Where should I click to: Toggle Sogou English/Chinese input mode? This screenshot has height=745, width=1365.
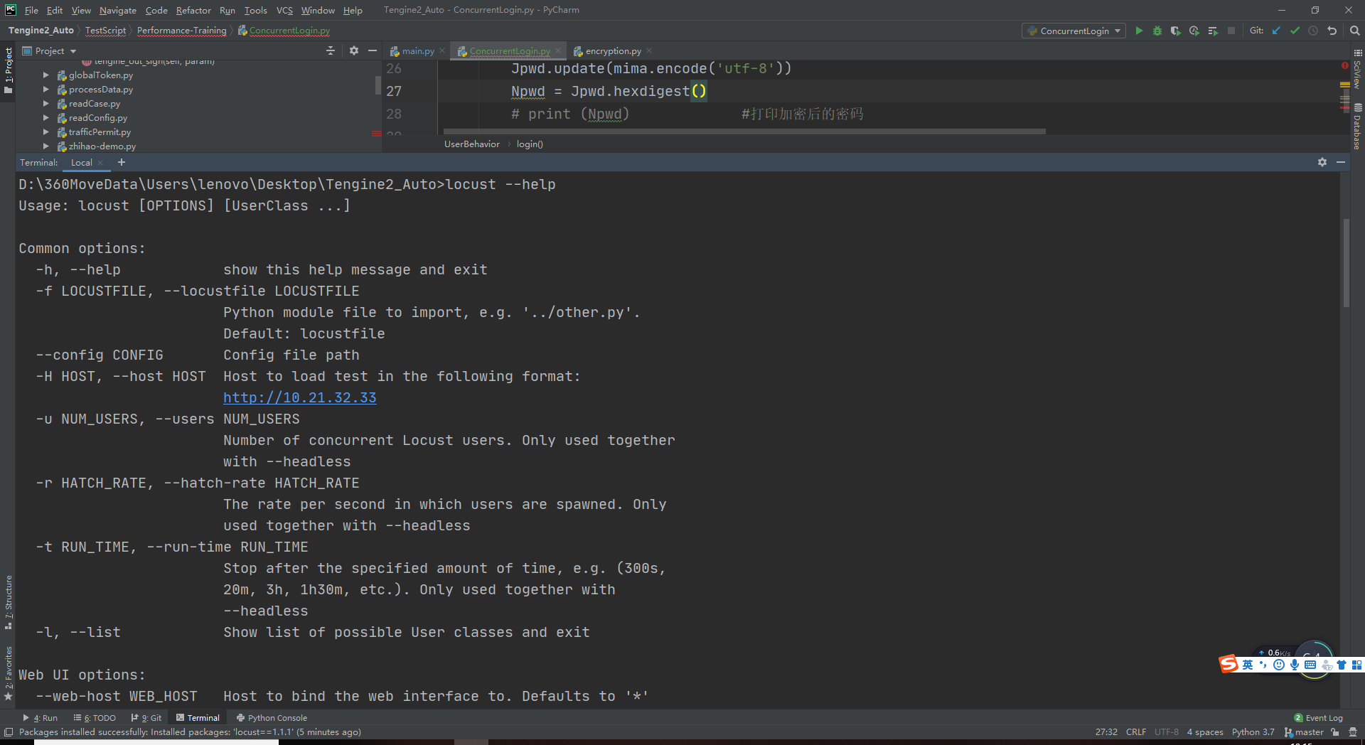tap(1248, 665)
